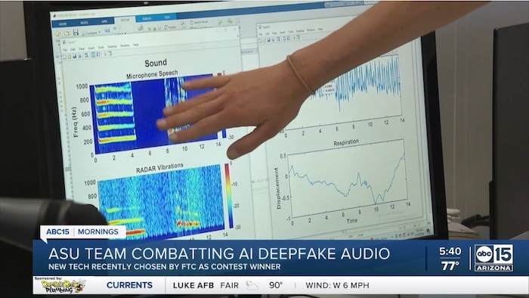Click Save icon in Figure 1 toolbar
Image resolution: width=529 pixels, height=298 pixels.
point(75,56)
